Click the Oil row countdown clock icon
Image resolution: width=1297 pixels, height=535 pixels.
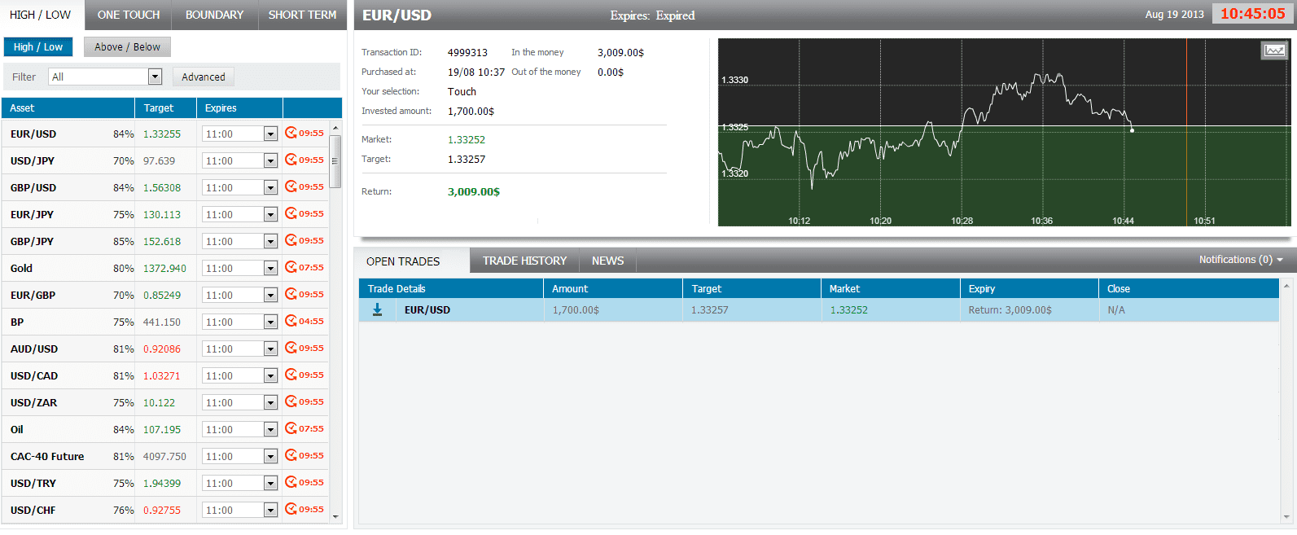pyautogui.click(x=291, y=428)
